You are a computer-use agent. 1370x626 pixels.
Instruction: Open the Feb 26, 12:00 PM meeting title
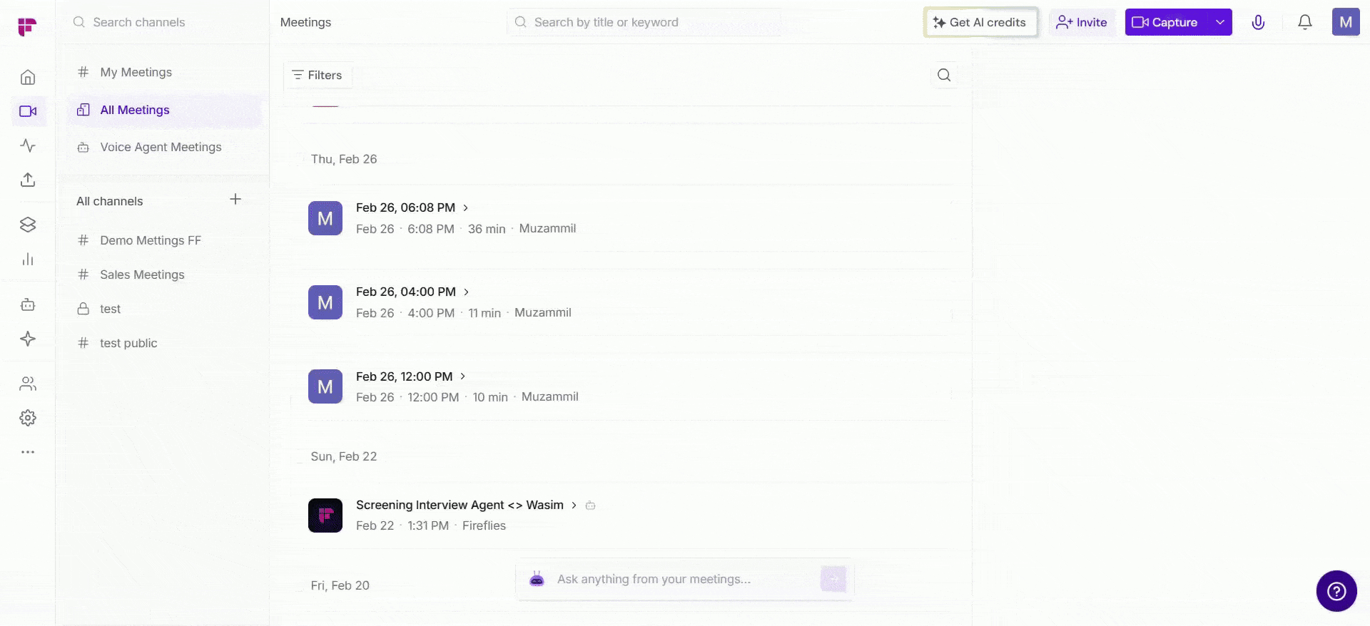click(404, 376)
